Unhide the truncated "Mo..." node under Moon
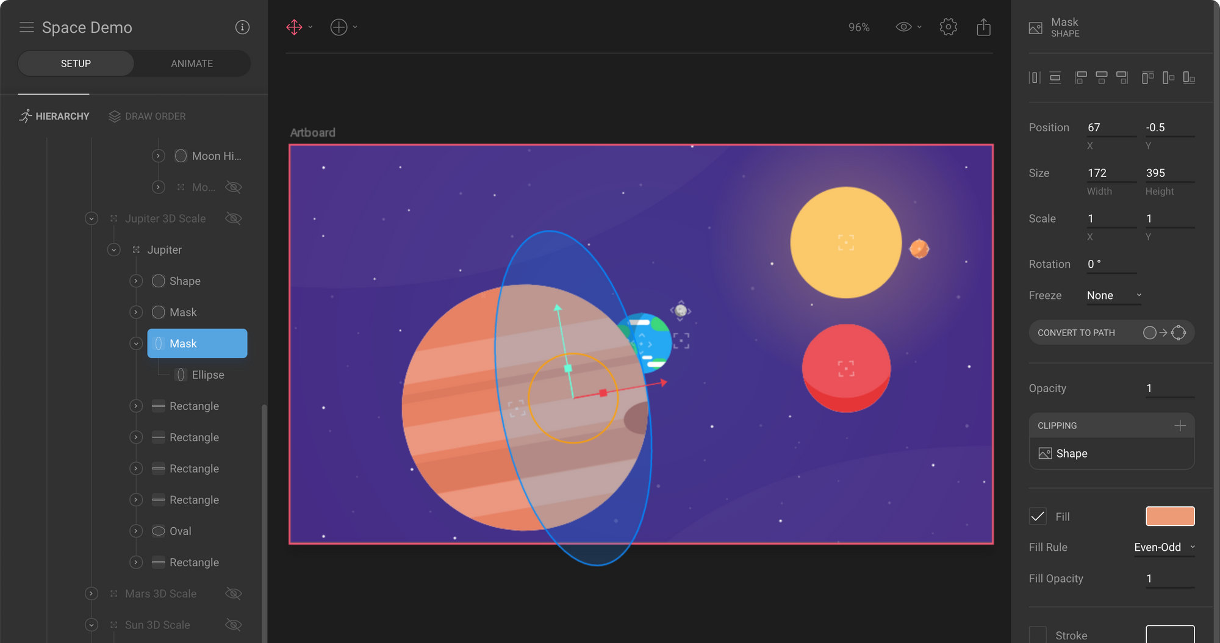This screenshot has height=643, width=1220. point(234,187)
